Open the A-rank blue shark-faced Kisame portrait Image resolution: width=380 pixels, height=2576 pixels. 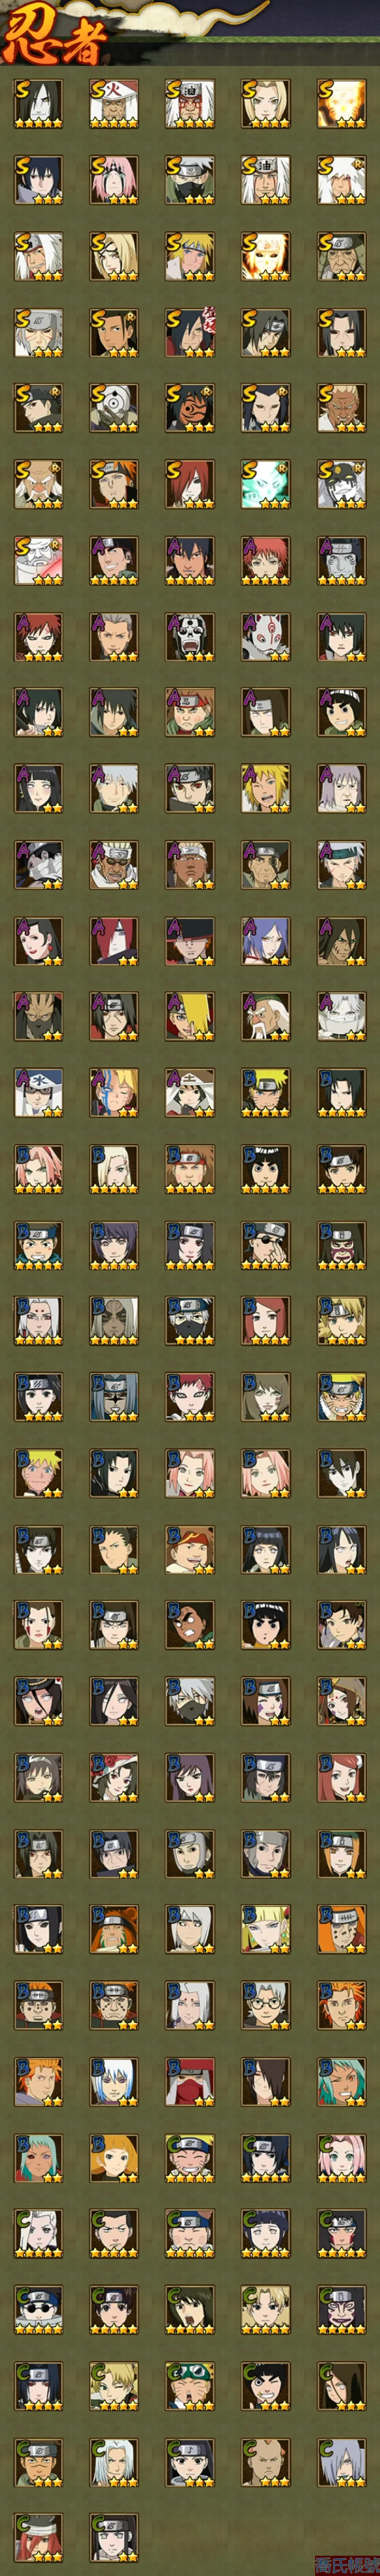coord(342,561)
